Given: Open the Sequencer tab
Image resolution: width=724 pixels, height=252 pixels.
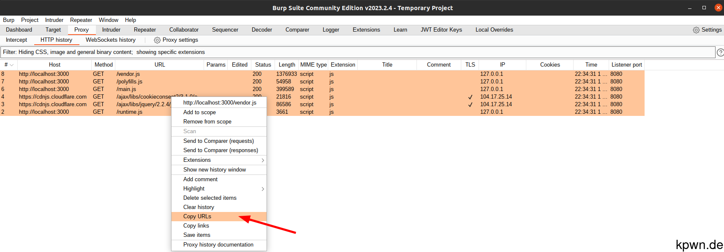Looking at the screenshot, I should click(225, 30).
